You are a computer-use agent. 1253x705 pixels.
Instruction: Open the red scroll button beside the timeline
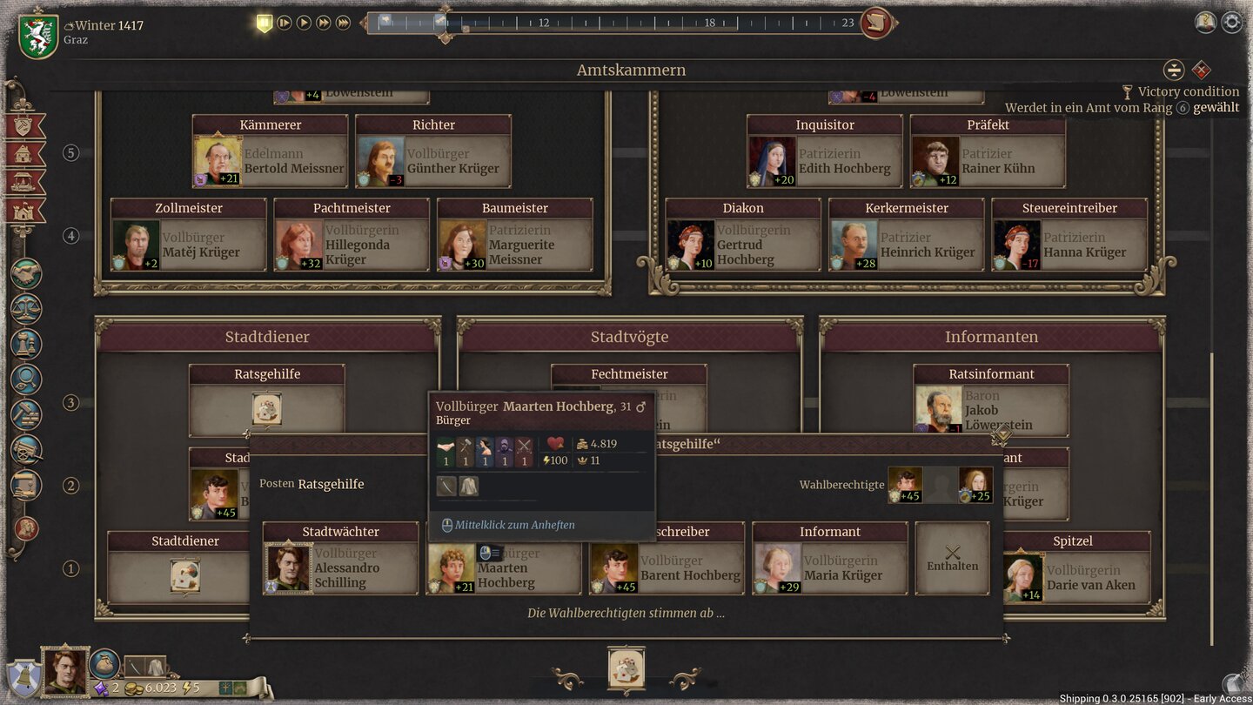point(876,23)
